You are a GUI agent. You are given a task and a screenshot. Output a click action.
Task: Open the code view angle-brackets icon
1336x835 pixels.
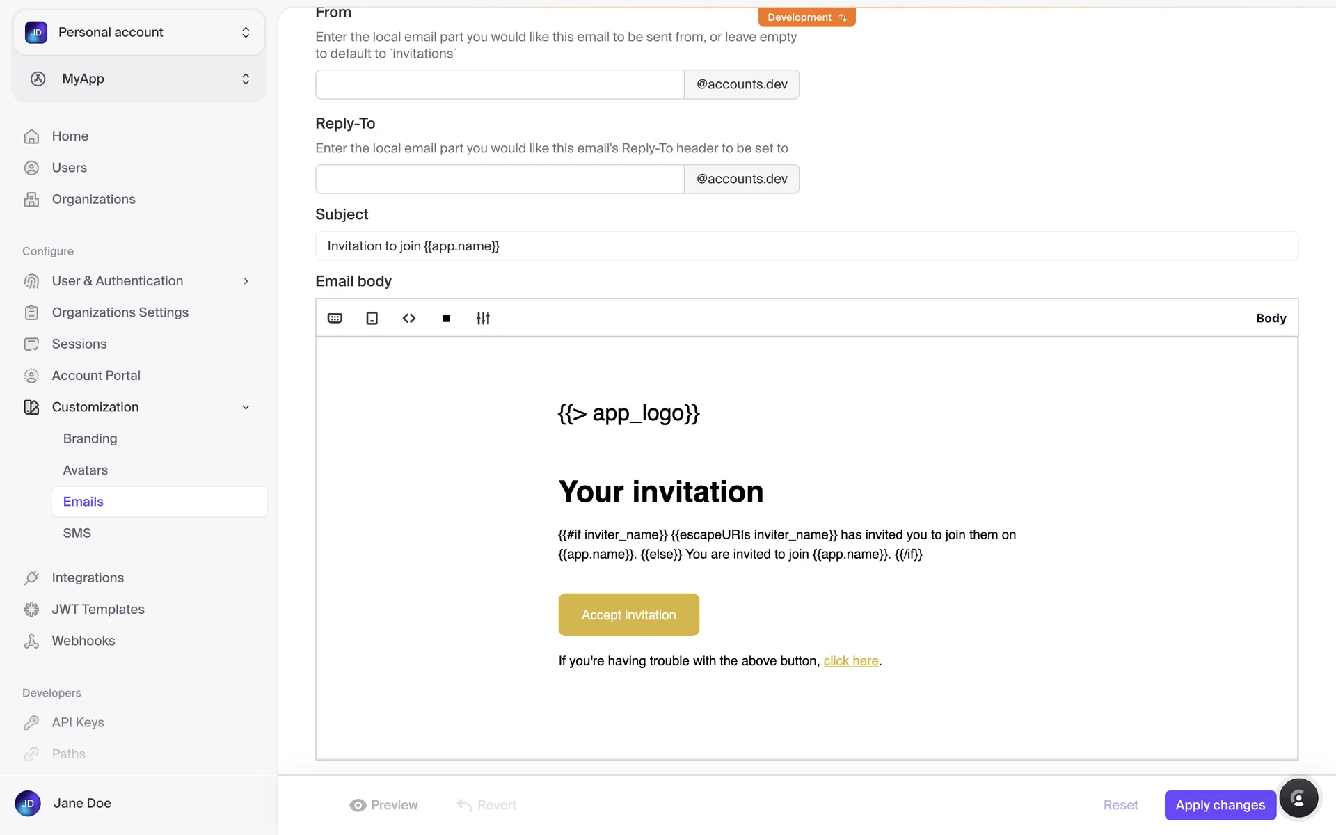[x=409, y=318]
